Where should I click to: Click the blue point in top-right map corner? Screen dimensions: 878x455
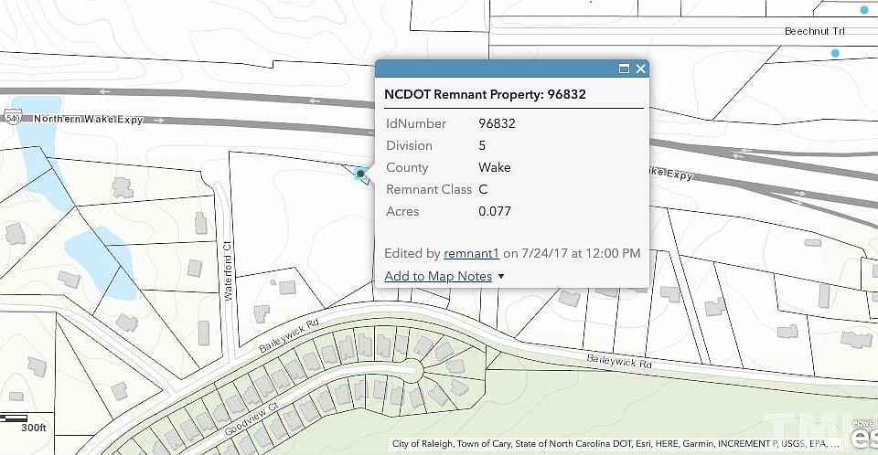coord(864,10)
